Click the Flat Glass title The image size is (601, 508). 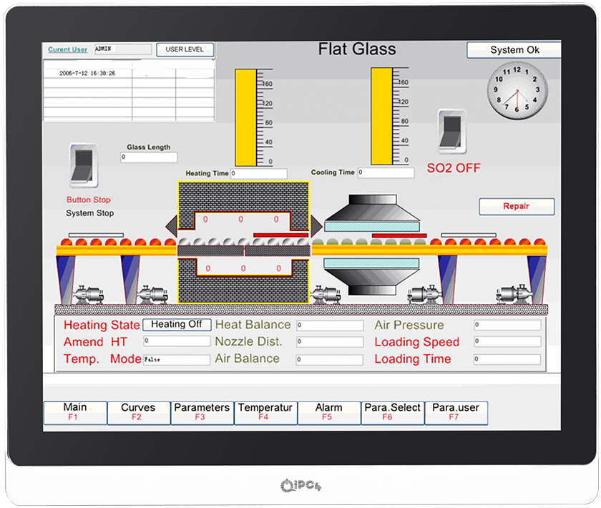[357, 49]
